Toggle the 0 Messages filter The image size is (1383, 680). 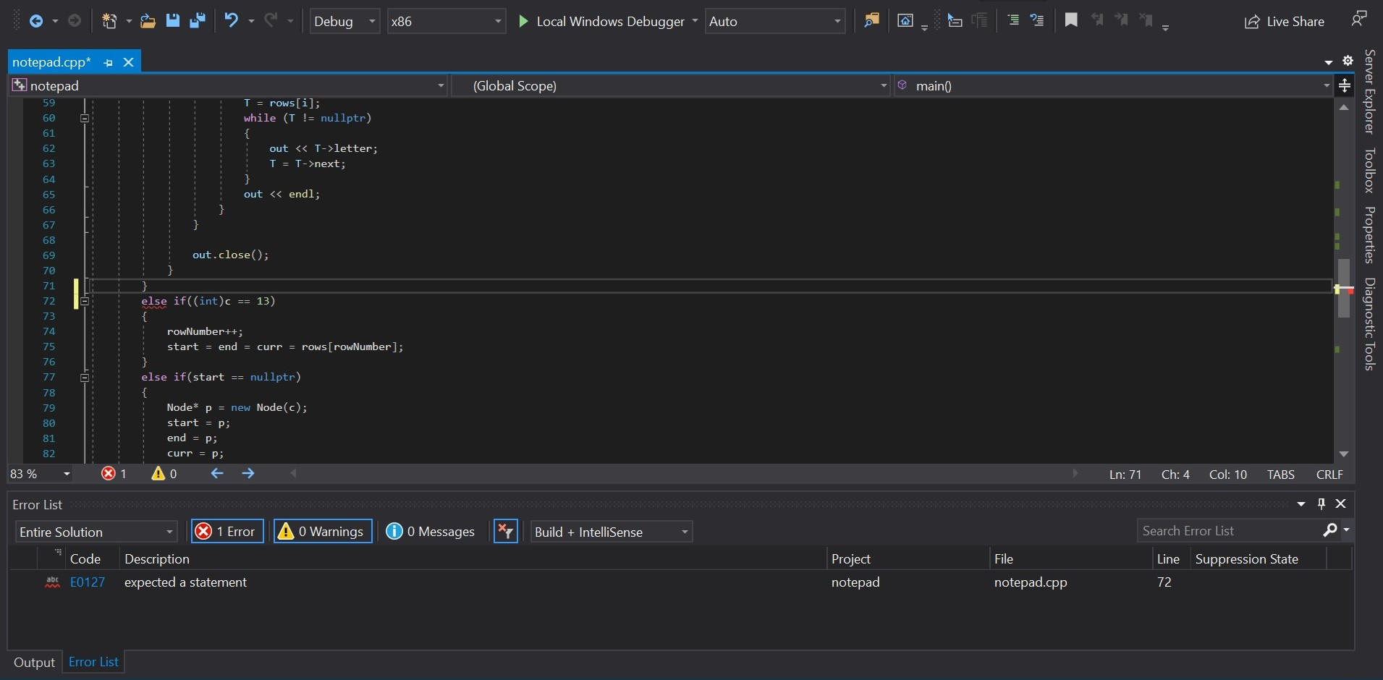[431, 532]
